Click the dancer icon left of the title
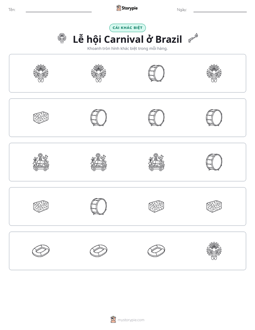The width and height of the screenshot is (255, 330). coord(62,38)
